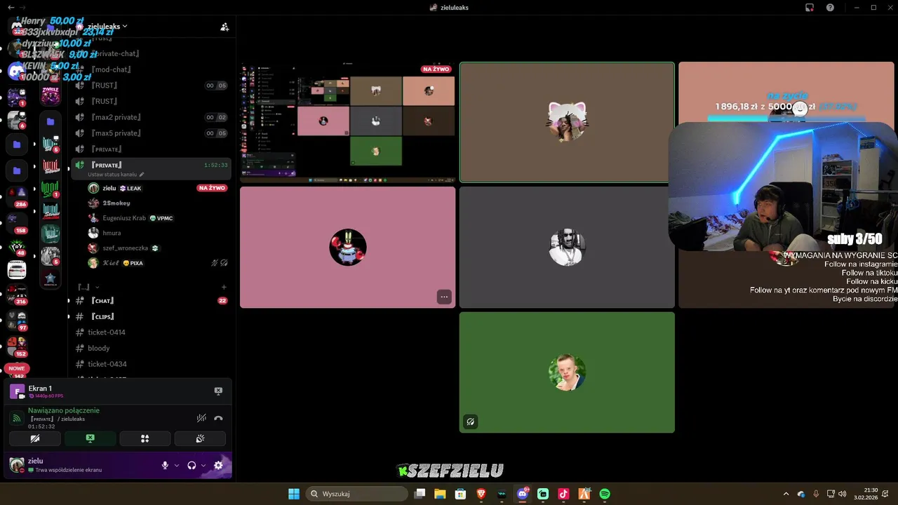Collapse the 『...』 channel category chevron
Viewport: 898px width, 505px height.
click(x=97, y=287)
